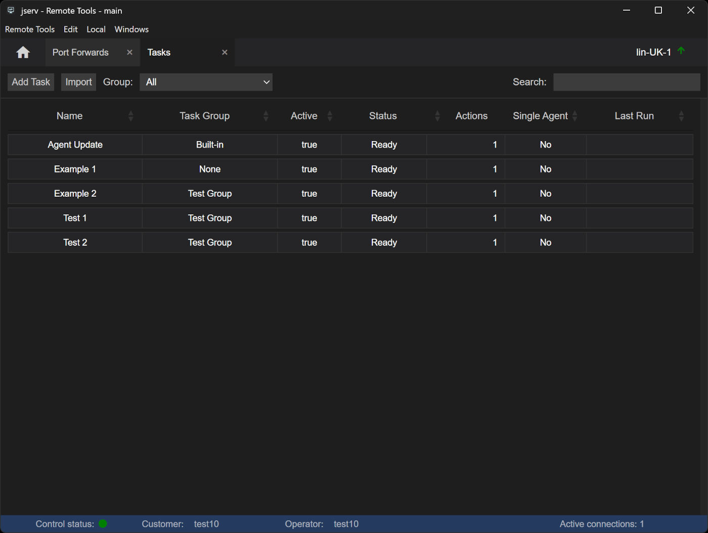The height and width of the screenshot is (533, 708).
Task: Click the green lin-UK-1 connection arrow
Action: pyautogui.click(x=681, y=51)
